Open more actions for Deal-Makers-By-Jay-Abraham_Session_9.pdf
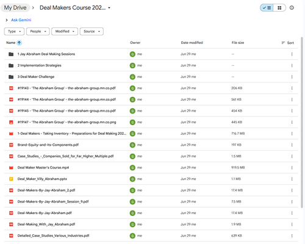305x244 pixels. [292, 202]
